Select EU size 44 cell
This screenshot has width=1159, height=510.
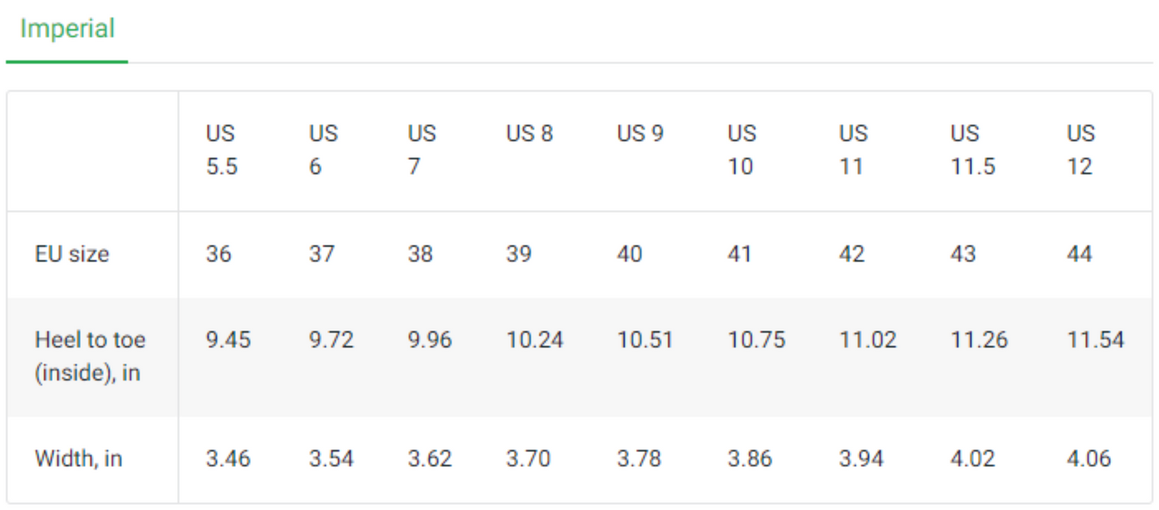click(x=1080, y=254)
